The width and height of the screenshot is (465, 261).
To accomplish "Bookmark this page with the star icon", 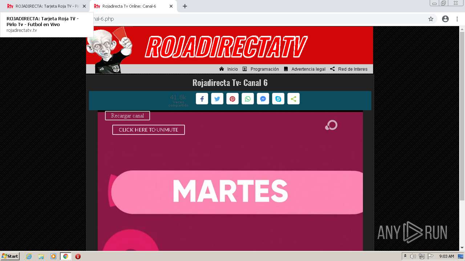I will 431,19.
